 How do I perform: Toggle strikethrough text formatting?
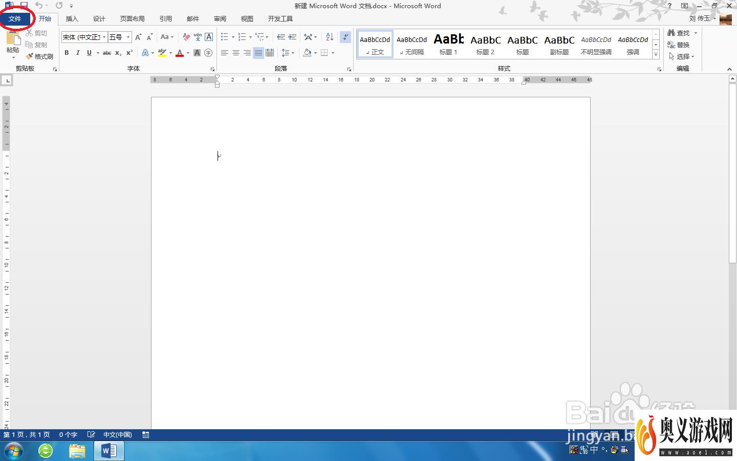click(x=107, y=53)
